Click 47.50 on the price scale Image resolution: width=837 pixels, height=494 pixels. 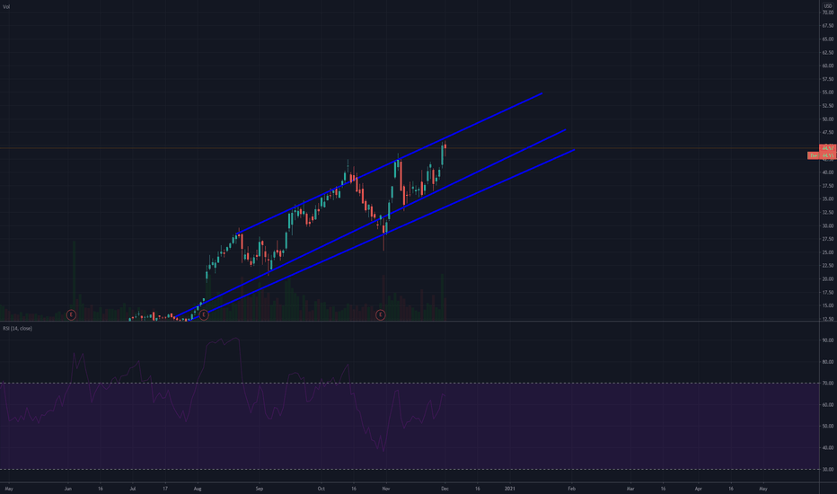(x=828, y=132)
